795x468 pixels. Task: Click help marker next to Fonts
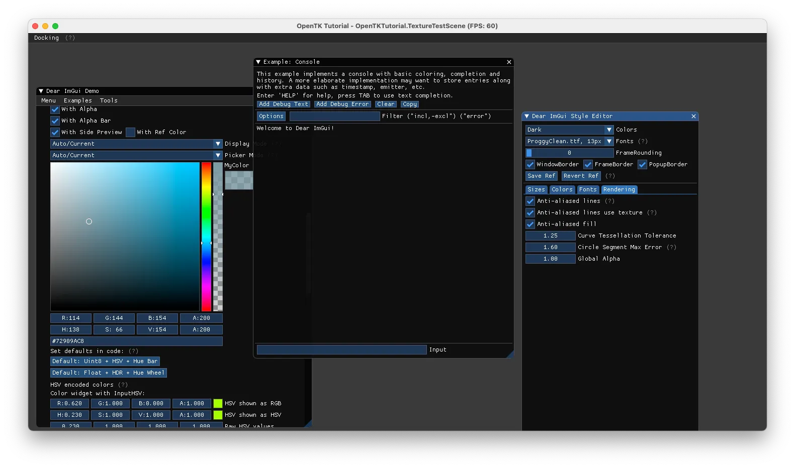tap(643, 142)
